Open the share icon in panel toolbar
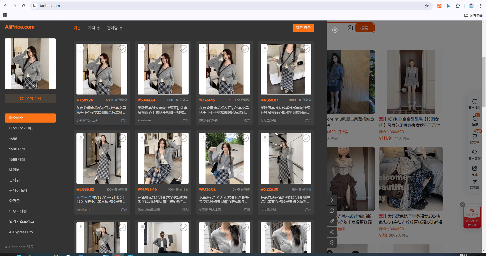 (332, 232)
